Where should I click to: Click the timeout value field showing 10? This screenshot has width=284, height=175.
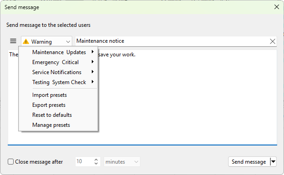(84, 161)
